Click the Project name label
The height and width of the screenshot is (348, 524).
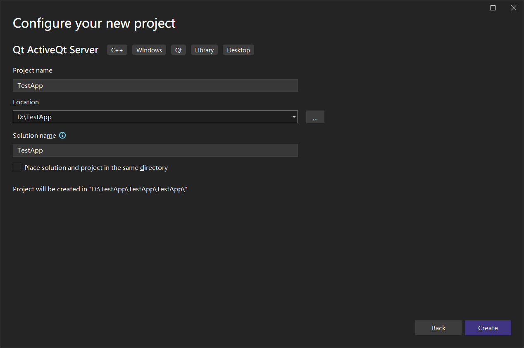point(33,71)
